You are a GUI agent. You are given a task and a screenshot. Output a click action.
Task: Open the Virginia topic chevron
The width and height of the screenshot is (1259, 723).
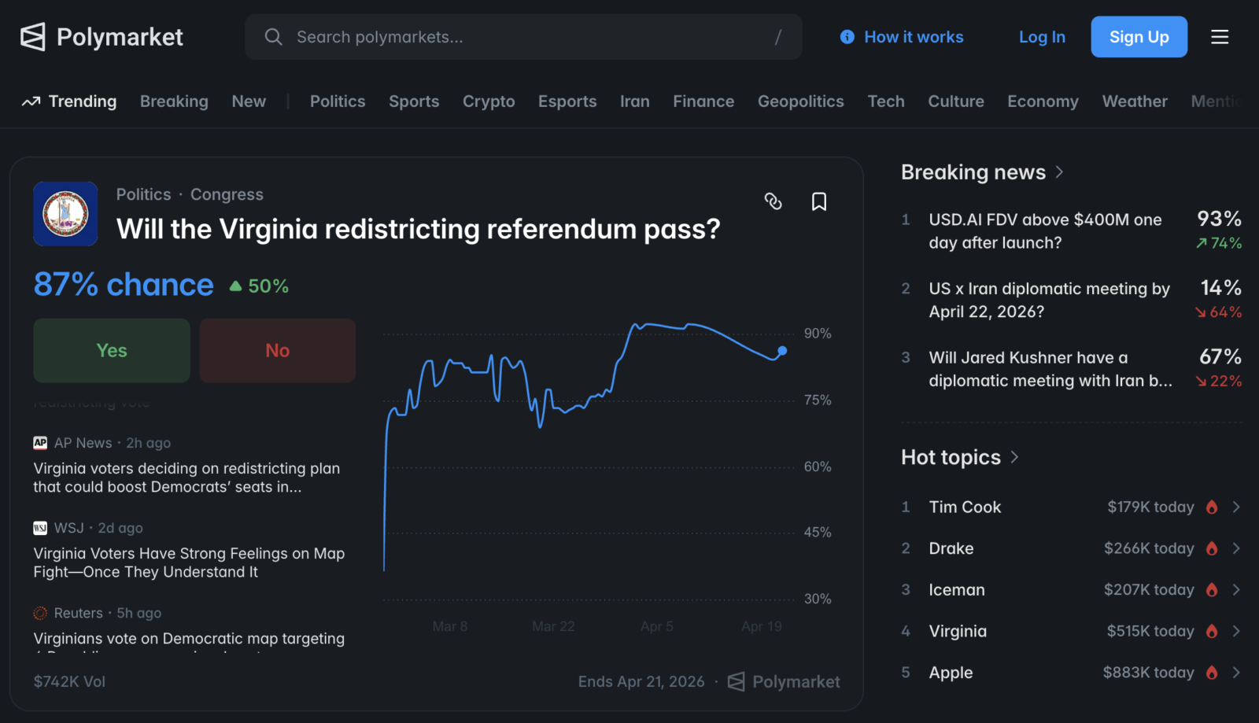coord(1236,631)
